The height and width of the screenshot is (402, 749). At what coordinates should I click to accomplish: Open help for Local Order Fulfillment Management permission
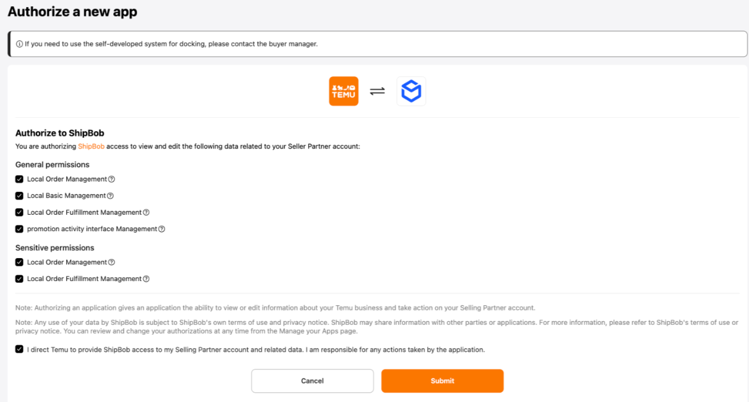click(x=146, y=212)
